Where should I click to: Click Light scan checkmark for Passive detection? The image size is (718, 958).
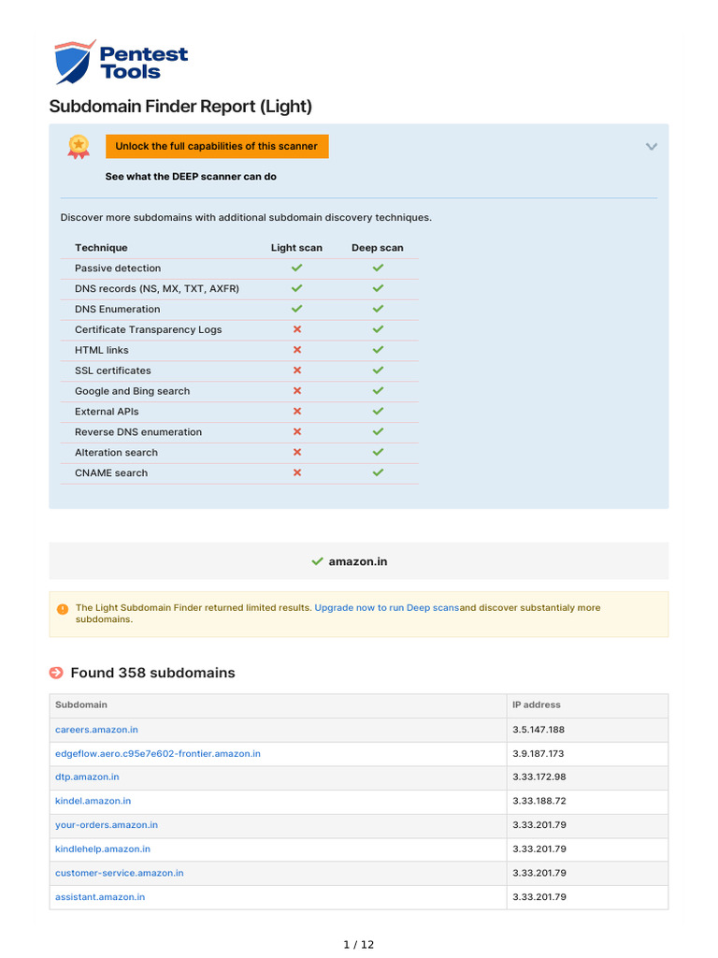click(296, 268)
